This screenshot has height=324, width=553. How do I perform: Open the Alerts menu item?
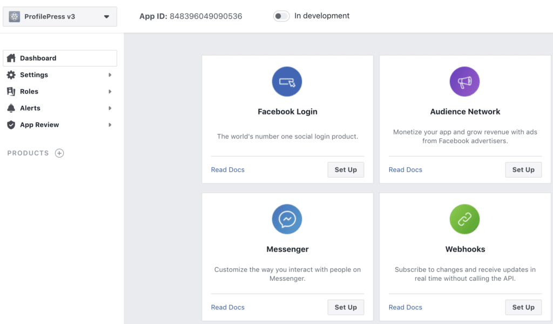pos(60,108)
